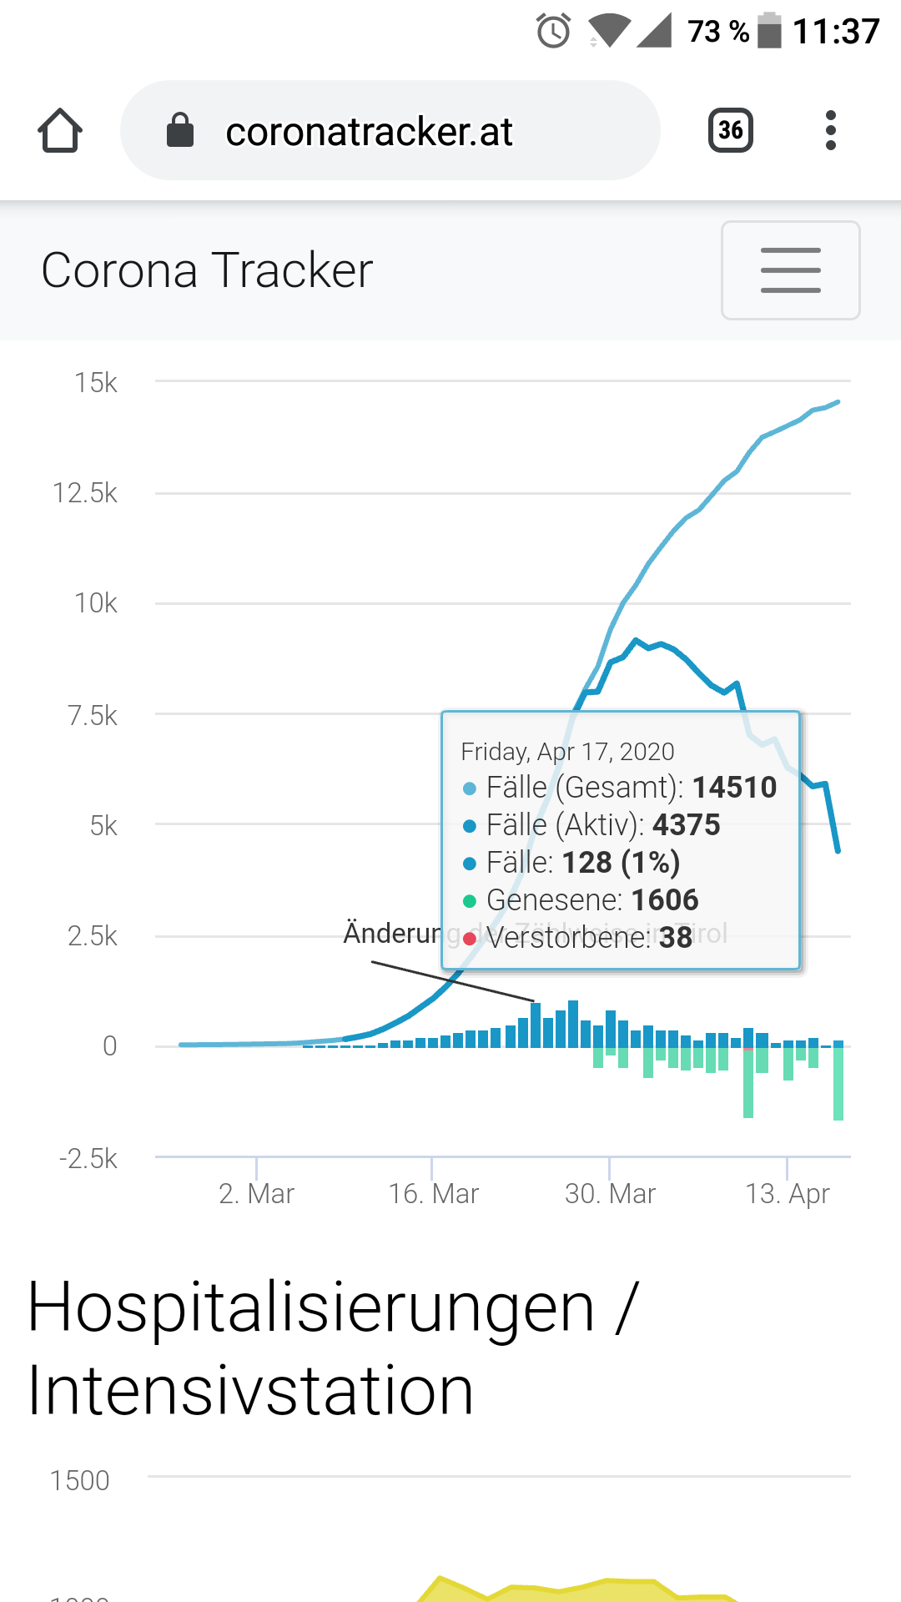
Task: Click the tallest blue new-cases bar
Action: click(x=573, y=1024)
